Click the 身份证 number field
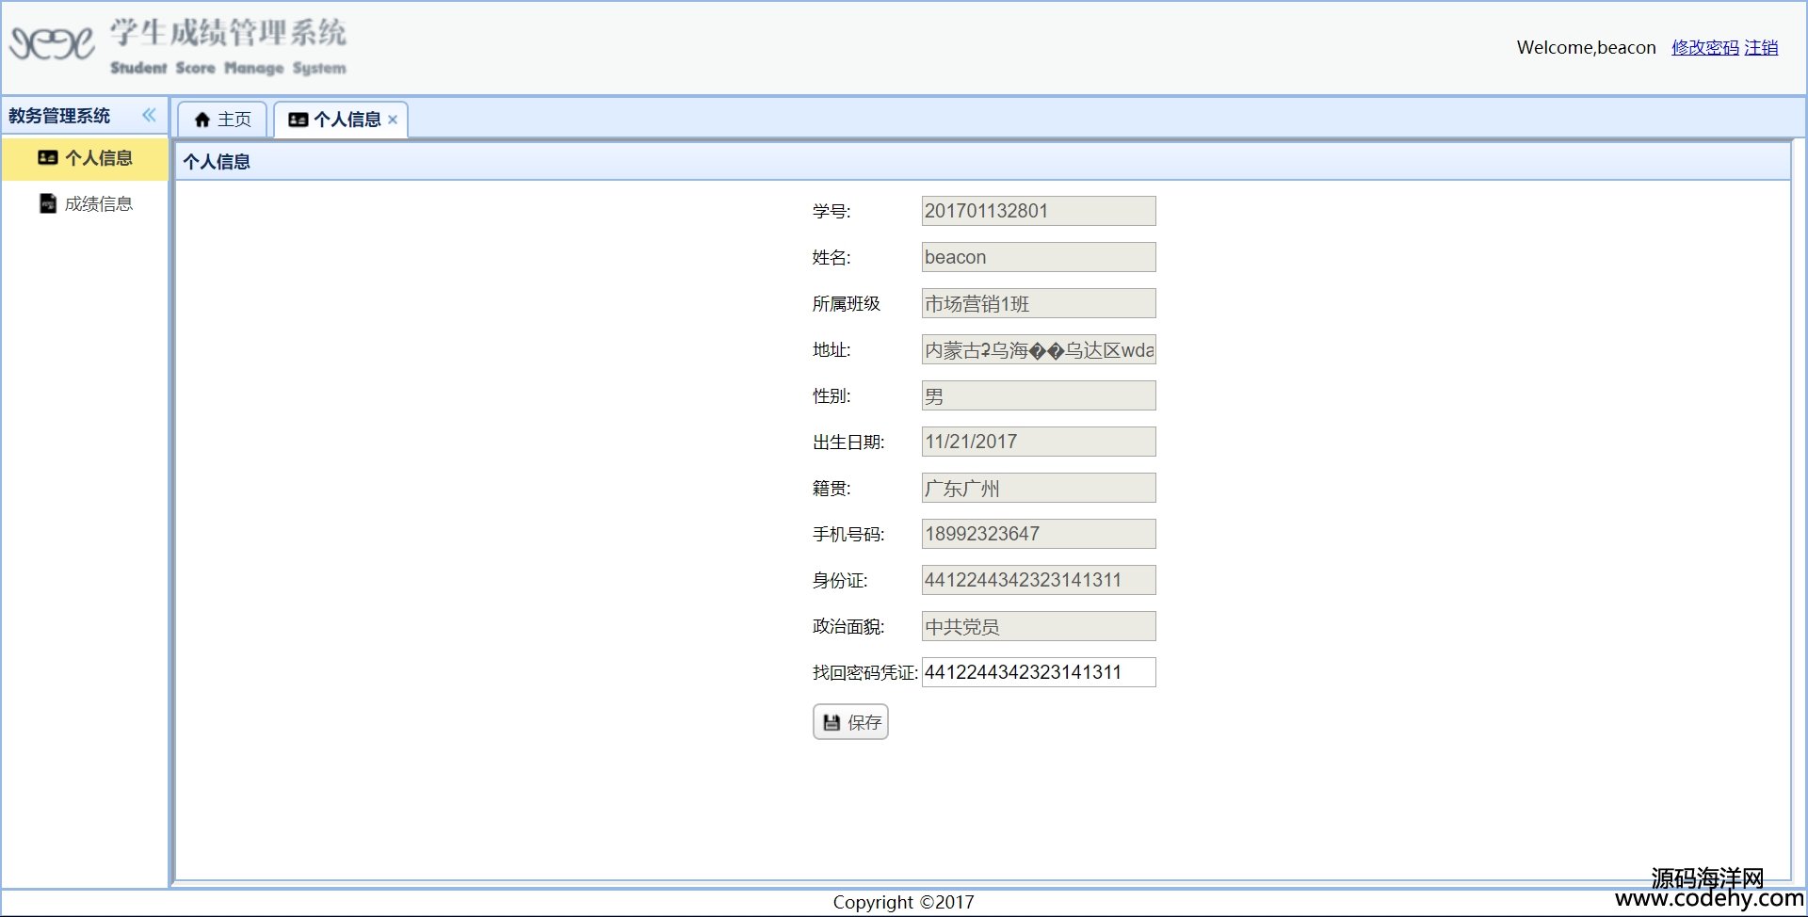The width and height of the screenshot is (1808, 917). tap(1038, 580)
